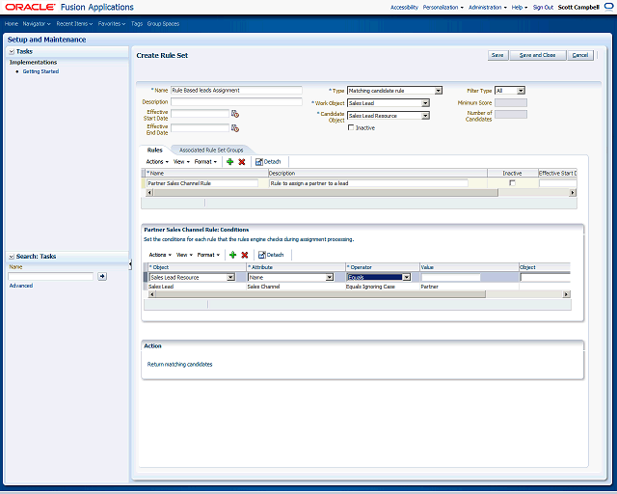Detach the Conditions table
617x494 pixels.
tap(271, 255)
